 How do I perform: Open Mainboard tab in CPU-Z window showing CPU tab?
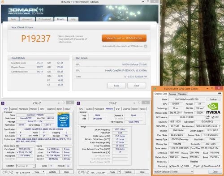23,109
